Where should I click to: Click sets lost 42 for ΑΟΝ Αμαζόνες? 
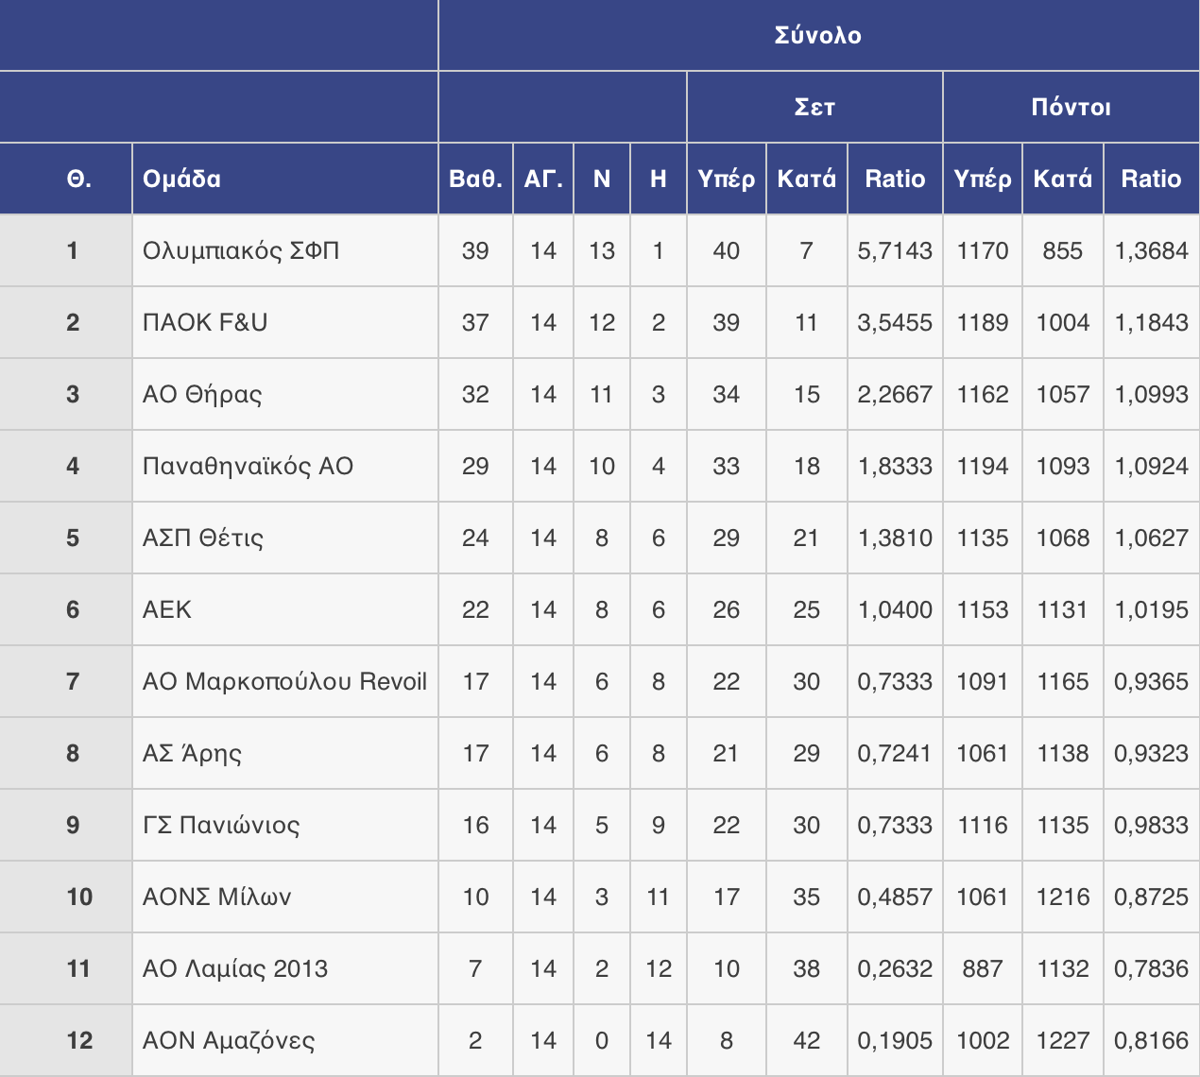coord(807,1040)
